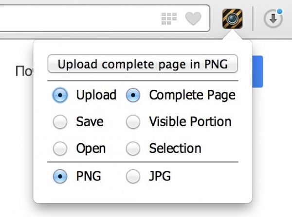The image size is (292, 217).
Task: Choose the Save radio option
Action: [60, 122]
